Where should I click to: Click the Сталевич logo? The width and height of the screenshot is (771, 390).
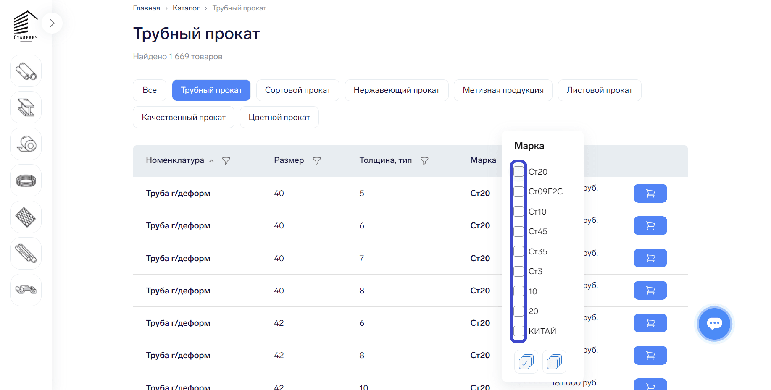(x=26, y=26)
